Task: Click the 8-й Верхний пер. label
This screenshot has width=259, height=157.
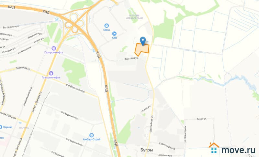Action: pos(75,88)
